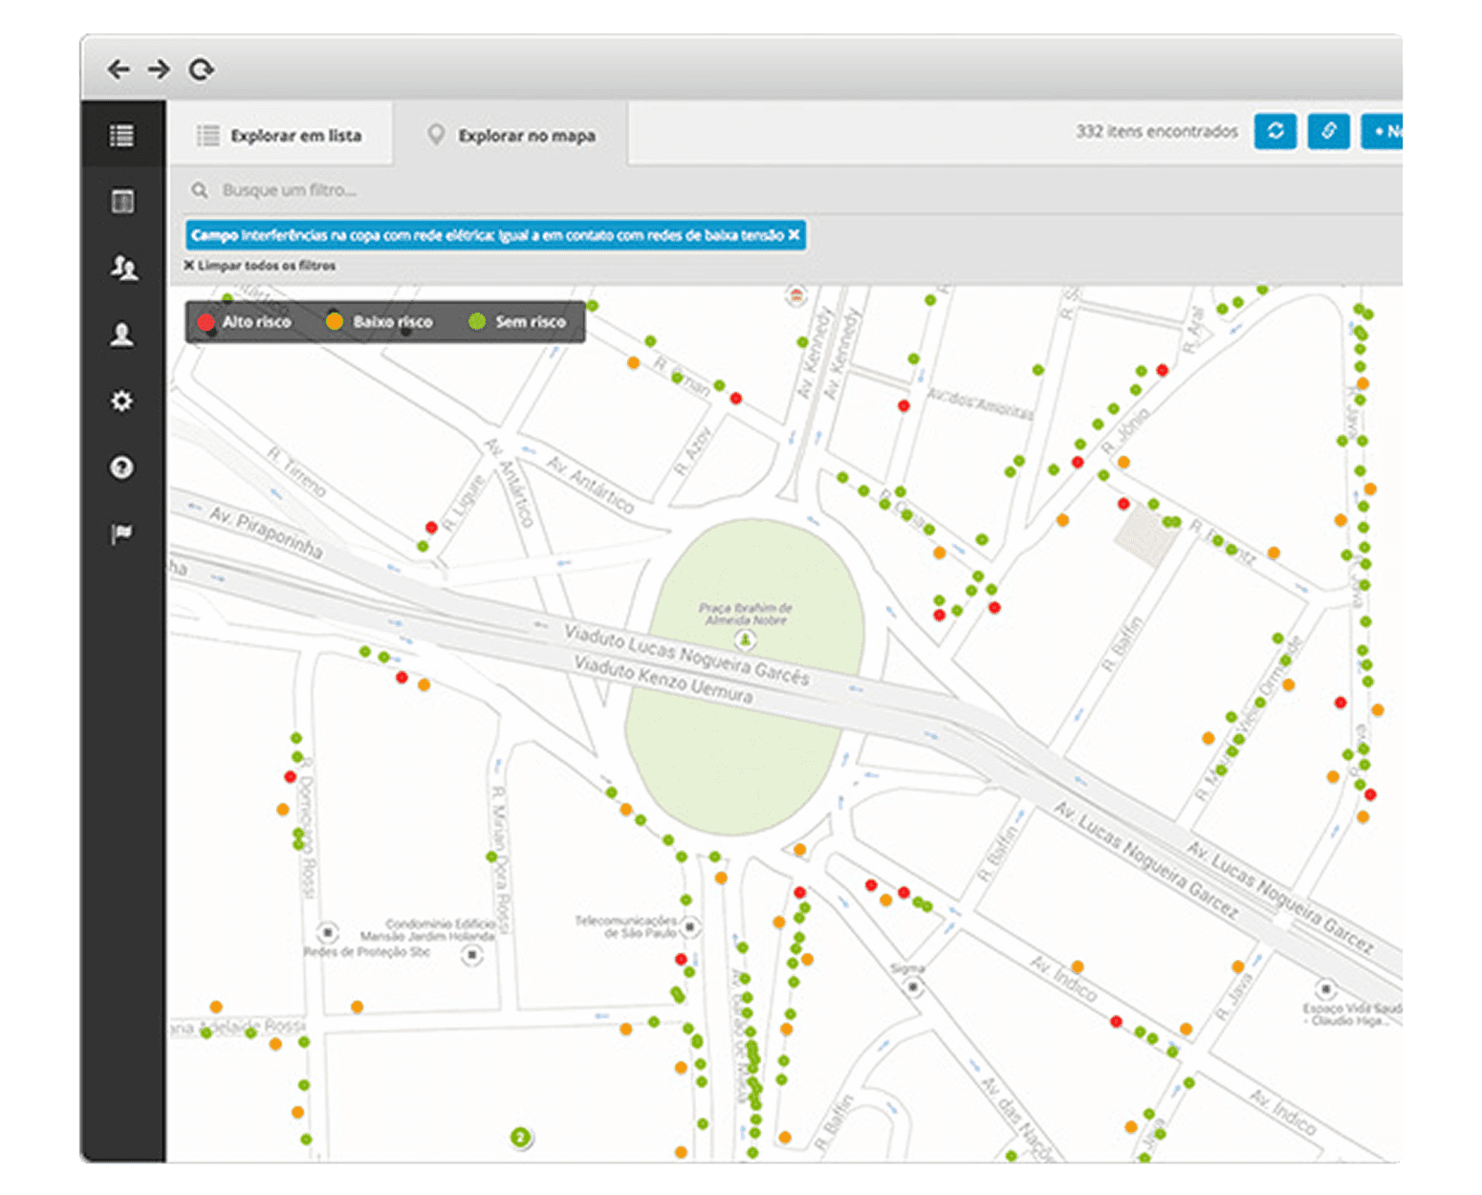Click the '332 itens encontrados' text
Screen dimensions: 1482x1195
click(x=1156, y=131)
